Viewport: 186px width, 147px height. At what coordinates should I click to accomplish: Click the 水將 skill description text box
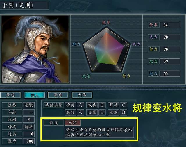(x=99, y=132)
